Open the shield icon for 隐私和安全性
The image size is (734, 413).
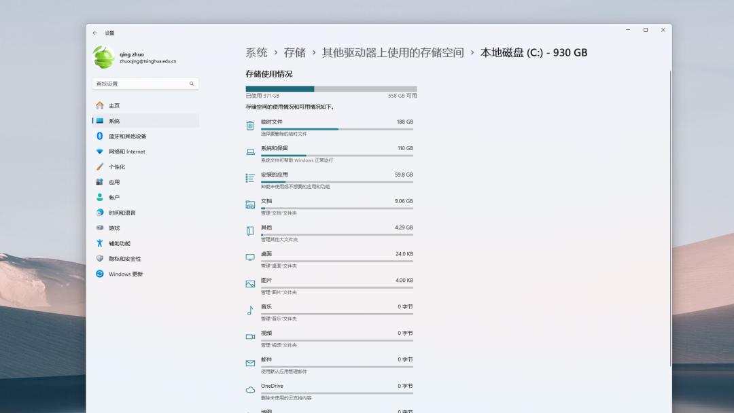click(x=100, y=259)
